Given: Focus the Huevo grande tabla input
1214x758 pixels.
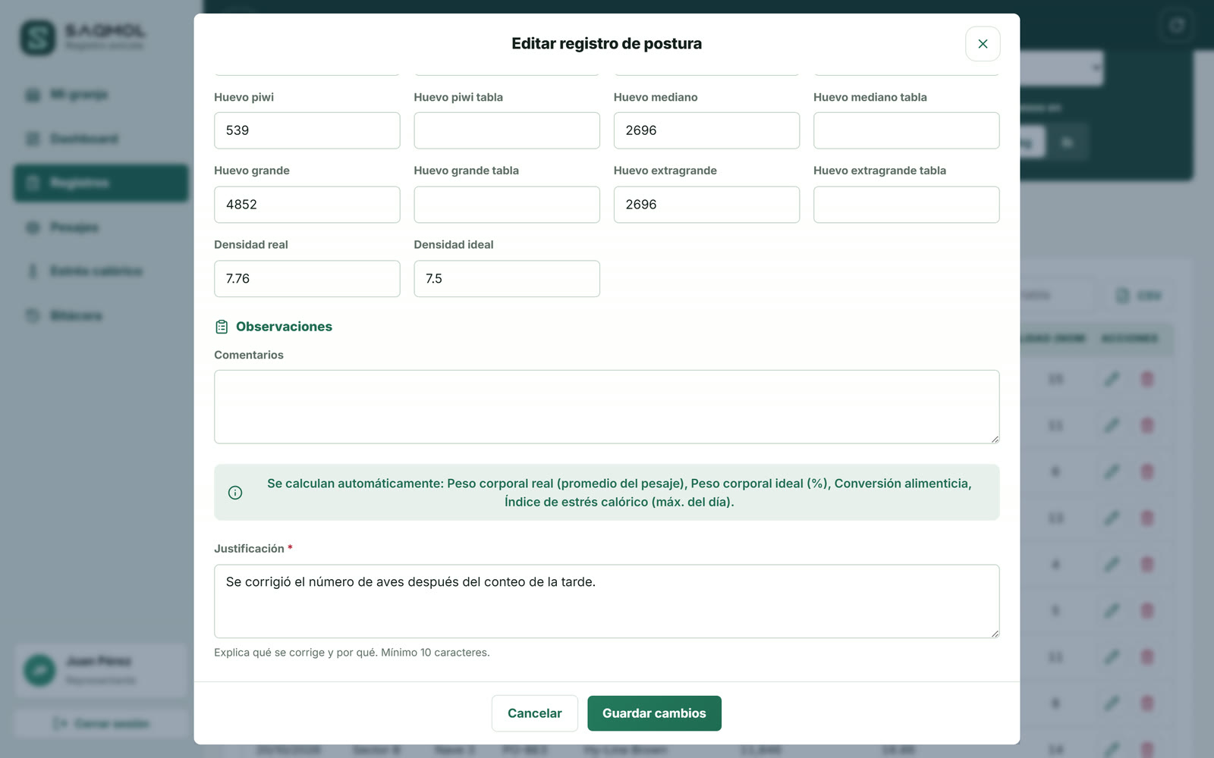Looking at the screenshot, I should [x=507, y=205].
